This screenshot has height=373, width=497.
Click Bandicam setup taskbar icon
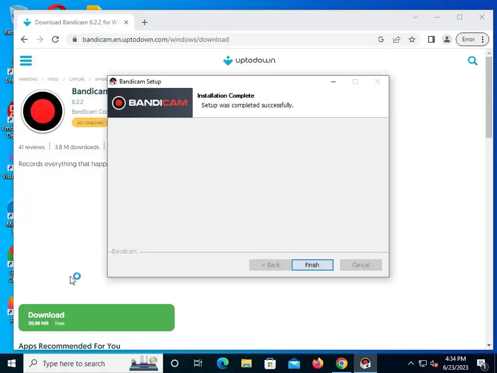[x=365, y=363]
